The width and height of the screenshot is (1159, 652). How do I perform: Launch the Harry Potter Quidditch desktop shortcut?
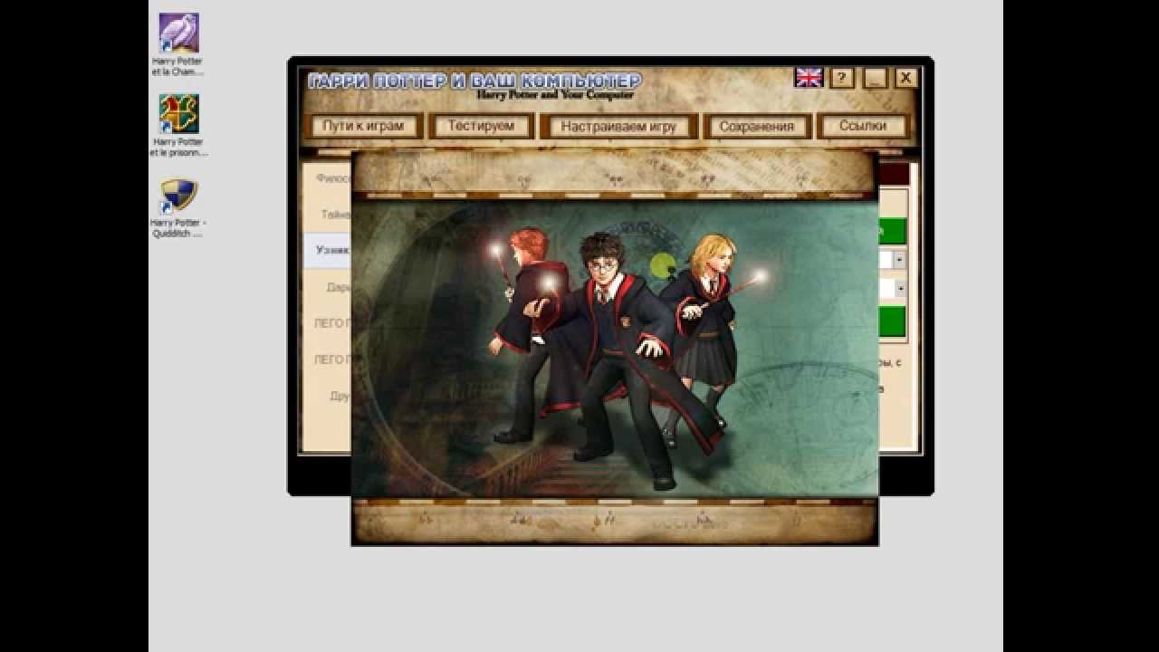pos(178,208)
